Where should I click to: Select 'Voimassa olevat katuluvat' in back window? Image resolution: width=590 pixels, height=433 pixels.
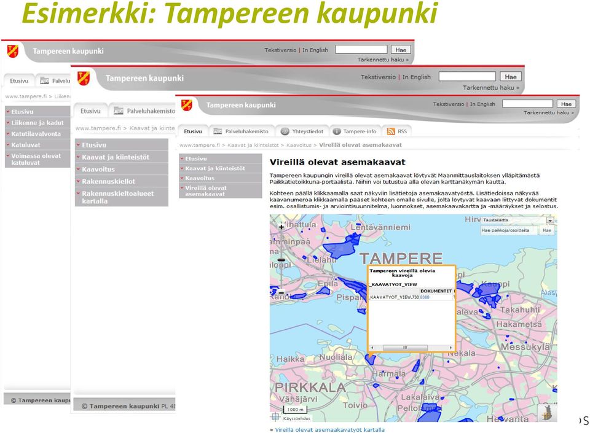[x=37, y=159]
